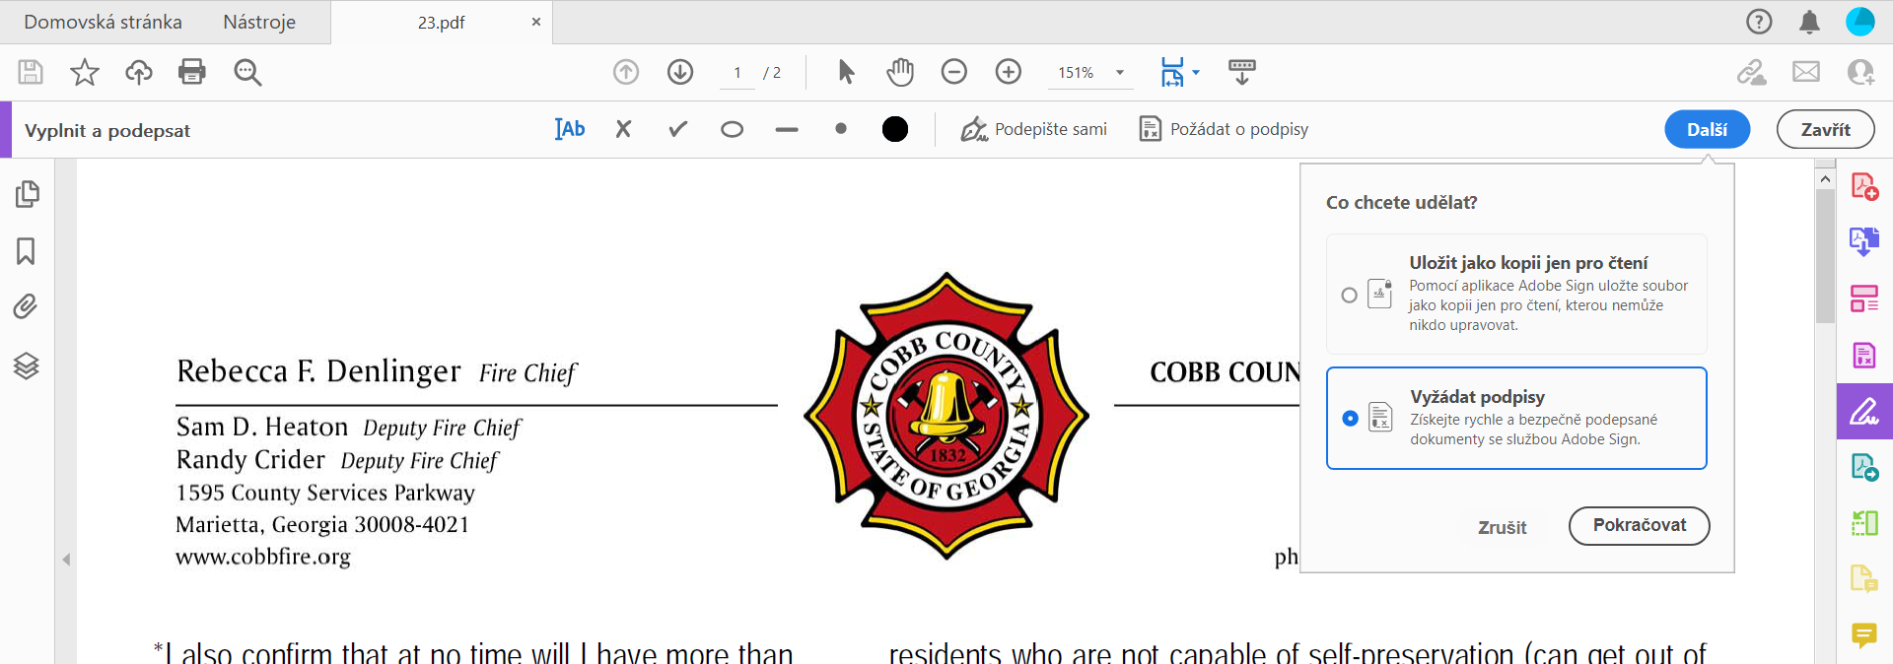The height and width of the screenshot is (664, 1893).
Task: Select the checkmark tool
Action: coord(677,129)
